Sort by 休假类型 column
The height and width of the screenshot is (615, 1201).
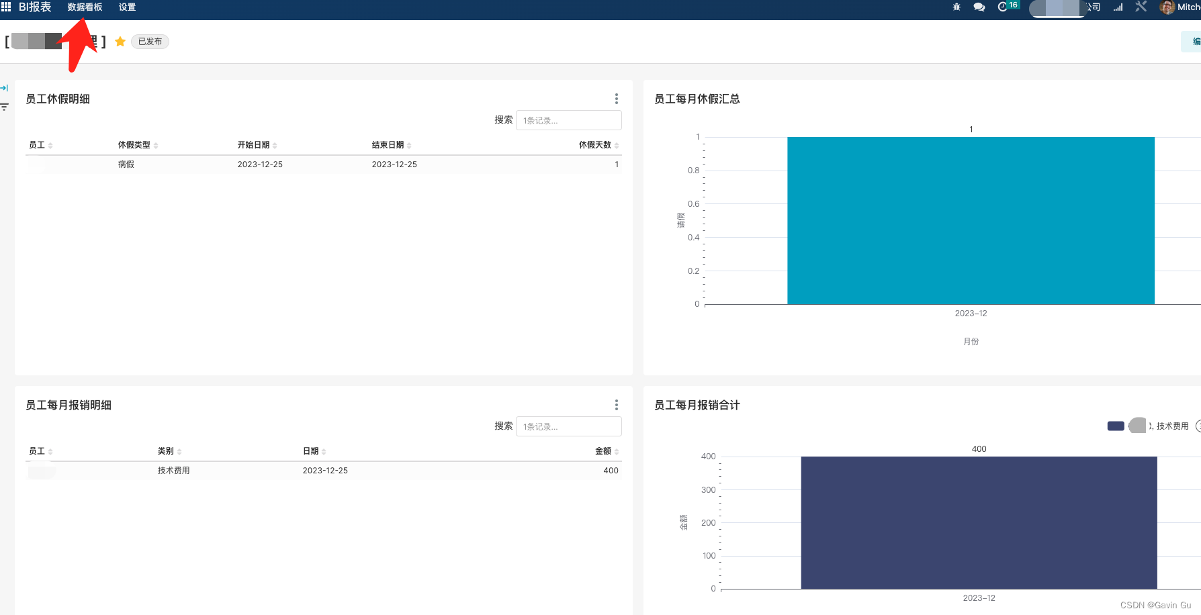point(138,145)
